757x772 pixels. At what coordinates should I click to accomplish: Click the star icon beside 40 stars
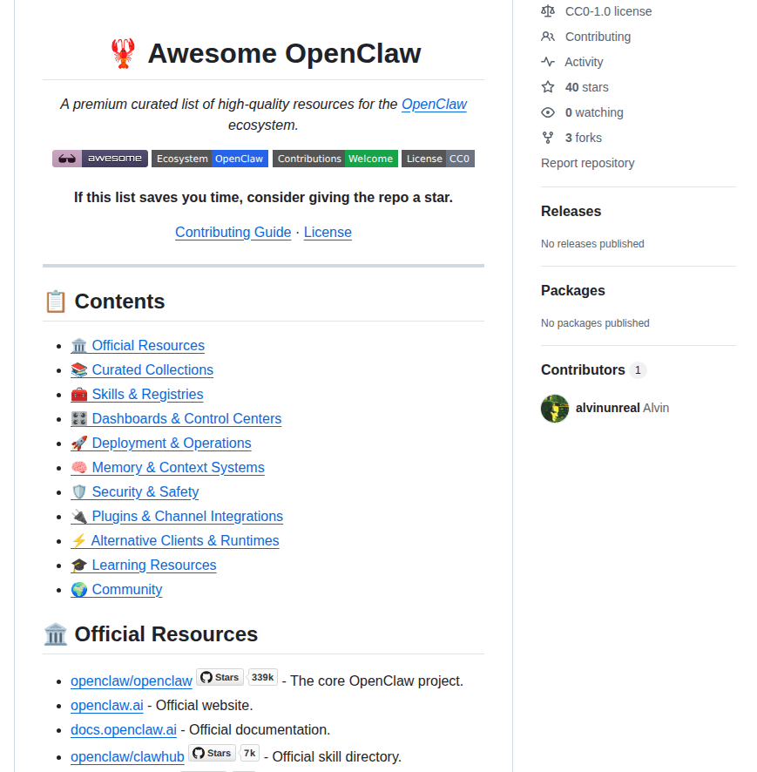tap(548, 87)
